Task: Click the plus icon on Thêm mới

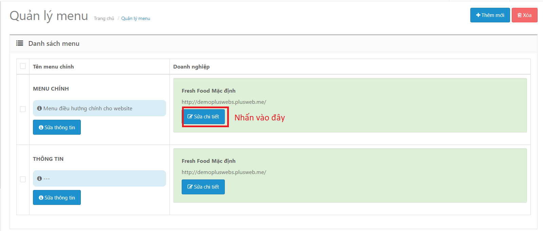Action: pyautogui.click(x=478, y=15)
